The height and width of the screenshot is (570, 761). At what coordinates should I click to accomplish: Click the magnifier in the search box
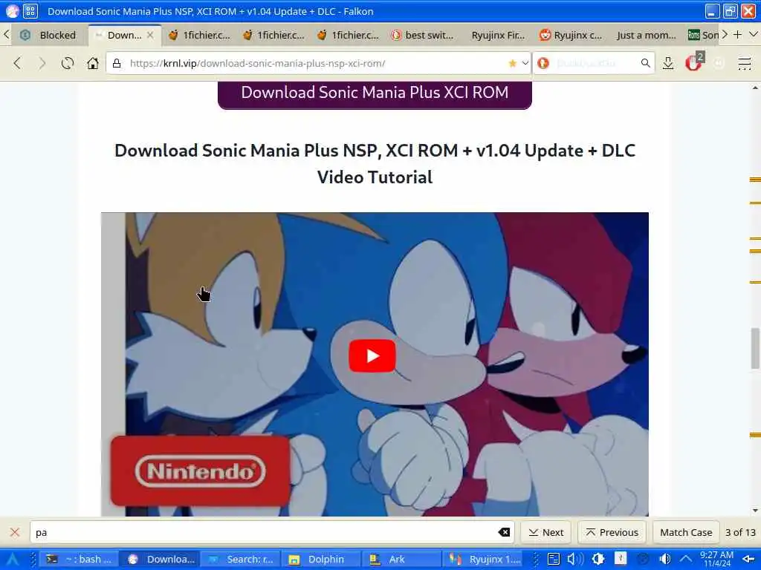(645, 63)
